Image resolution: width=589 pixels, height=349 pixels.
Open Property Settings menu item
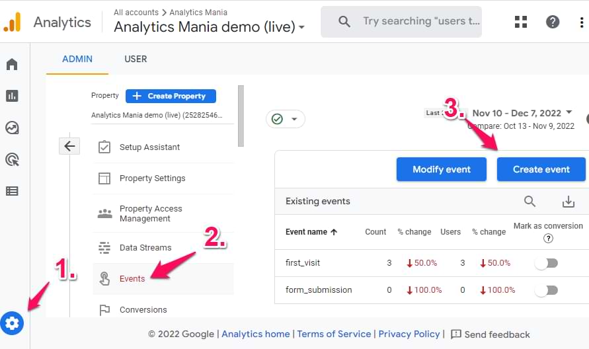coord(163,178)
